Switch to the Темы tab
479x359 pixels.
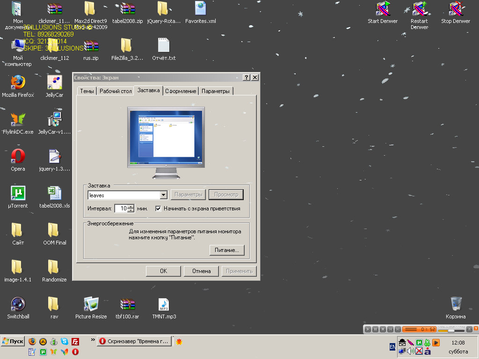(x=87, y=91)
